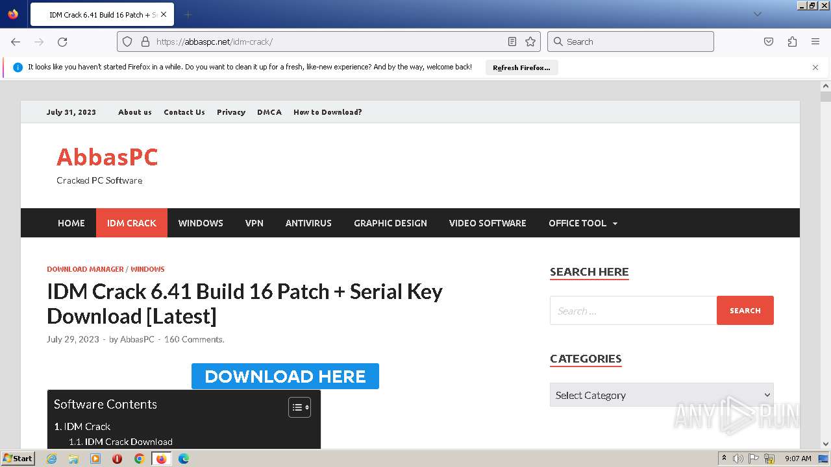The height and width of the screenshot is (467, 831).
Task: Focus the Firefox Search box
Action: [x=630, y=42]
